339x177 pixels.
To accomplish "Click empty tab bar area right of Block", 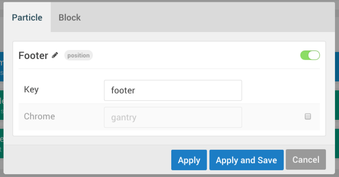I will [x=209, y=17].
